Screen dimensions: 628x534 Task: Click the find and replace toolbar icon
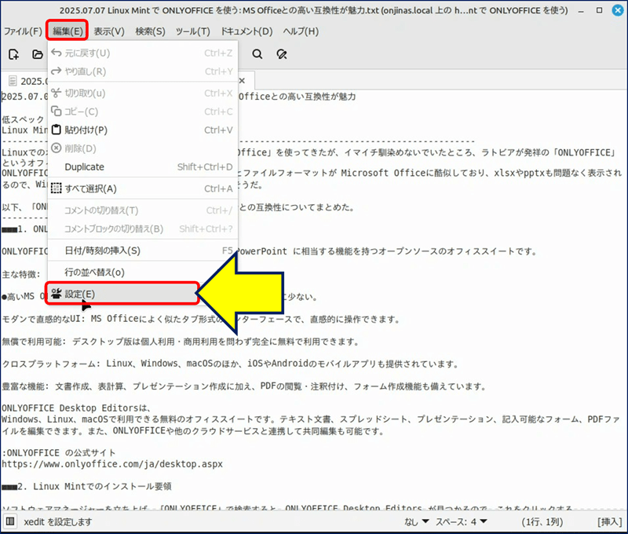point(282,54)
